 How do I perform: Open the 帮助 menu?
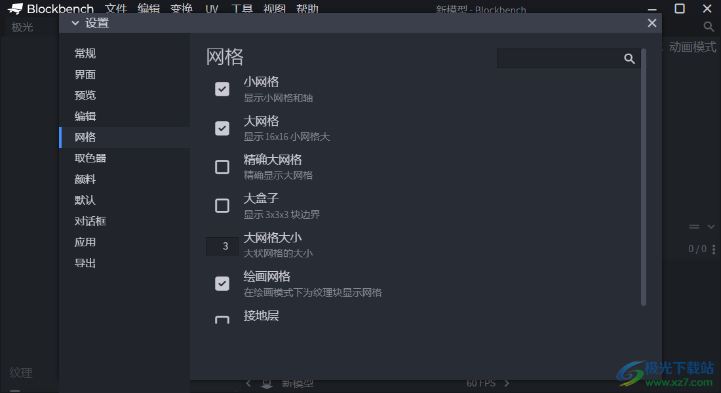[307, 9]
